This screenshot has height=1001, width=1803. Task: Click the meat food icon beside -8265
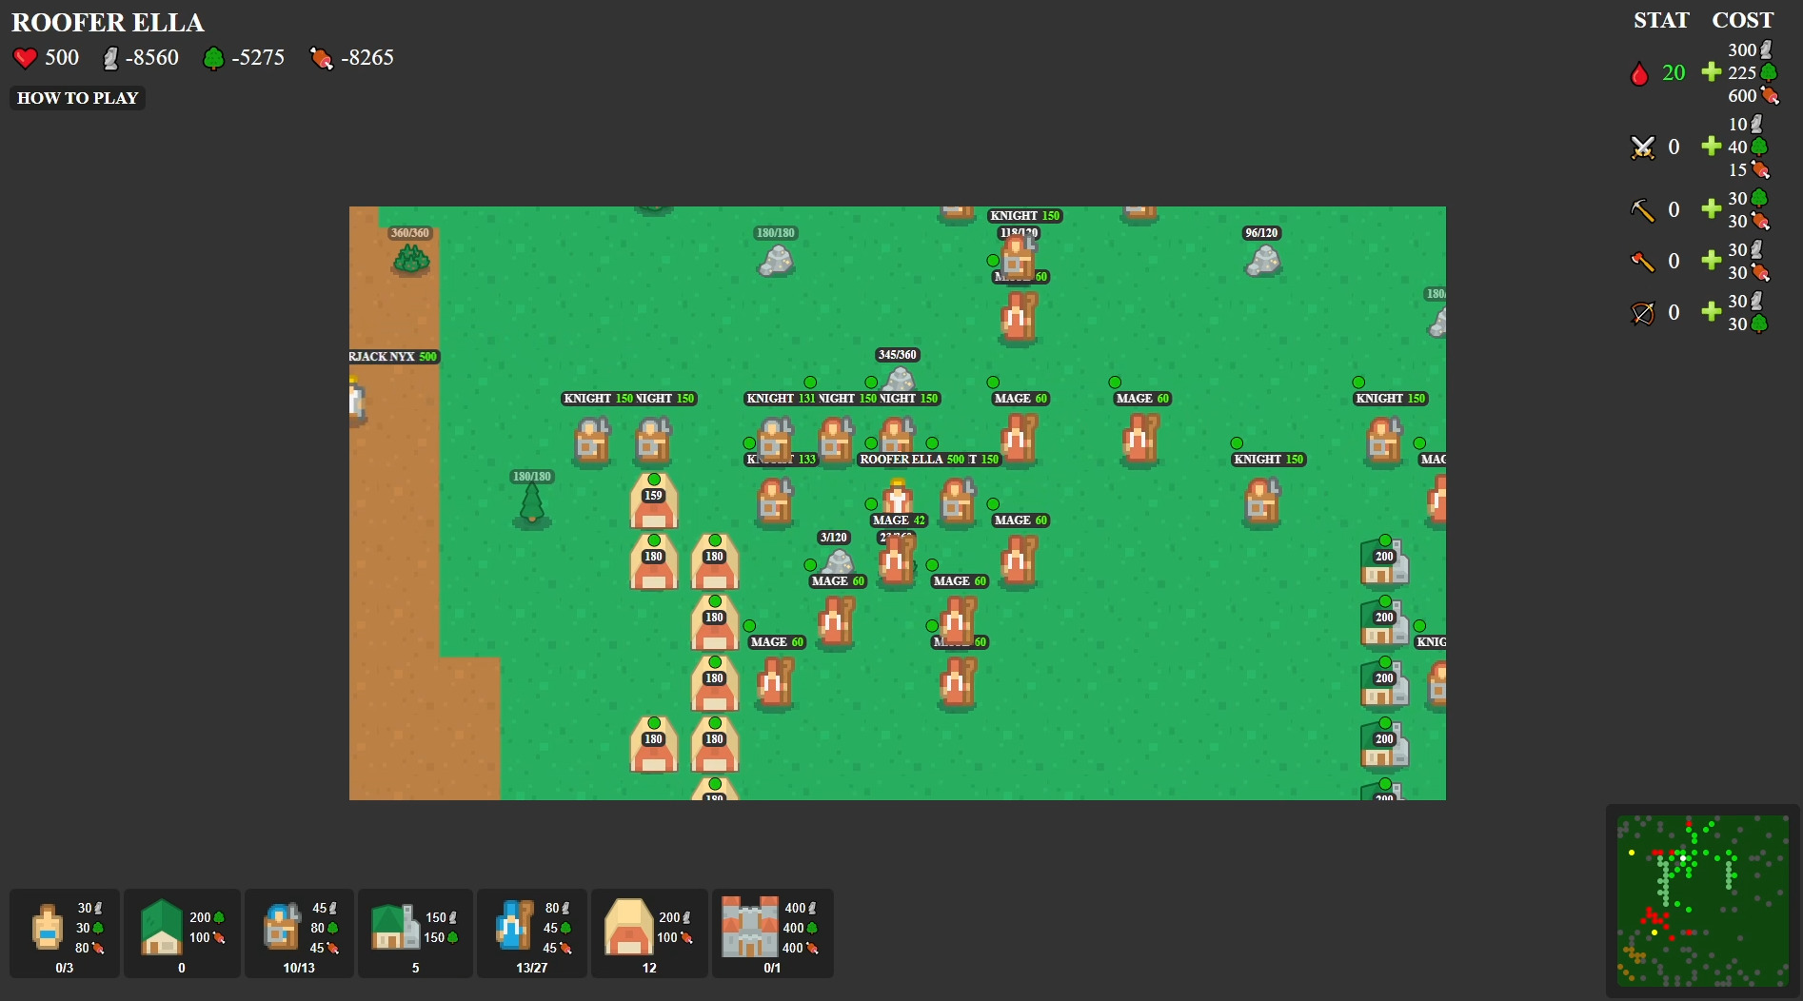coord(322,58)
